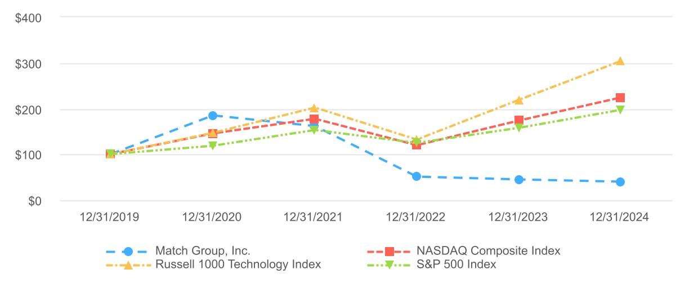This screenshot has width=689, height=292.
Task: Click the Russell 1000 triangle at 12/31/2021
Action: (x=314, y=108)
